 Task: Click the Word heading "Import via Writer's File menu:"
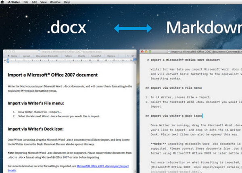click(36, 103)
